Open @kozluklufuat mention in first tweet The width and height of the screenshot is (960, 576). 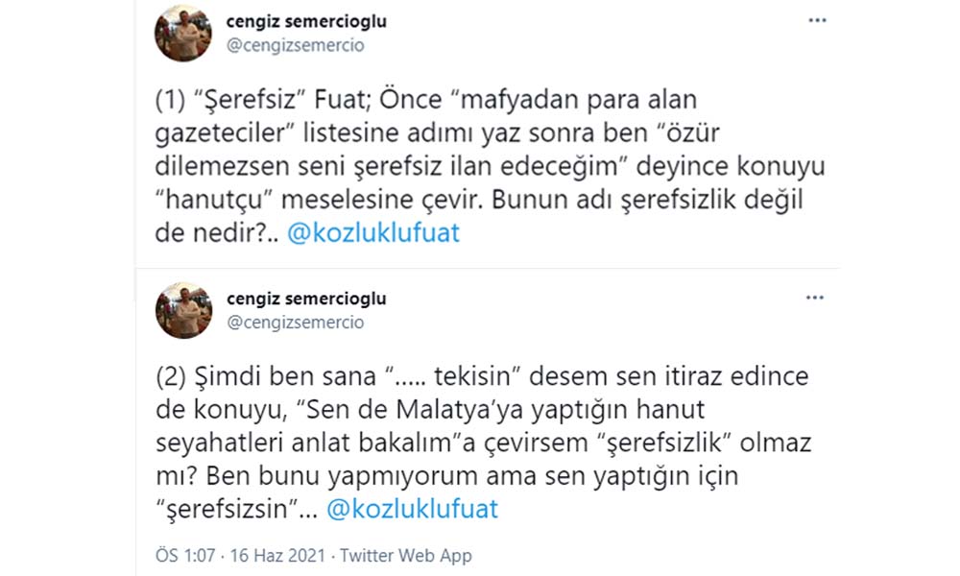click(x=373, y=234)
